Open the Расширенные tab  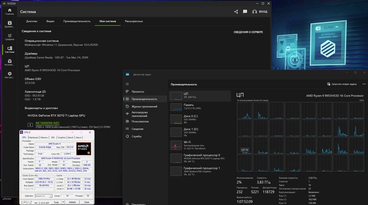point(134,21)
